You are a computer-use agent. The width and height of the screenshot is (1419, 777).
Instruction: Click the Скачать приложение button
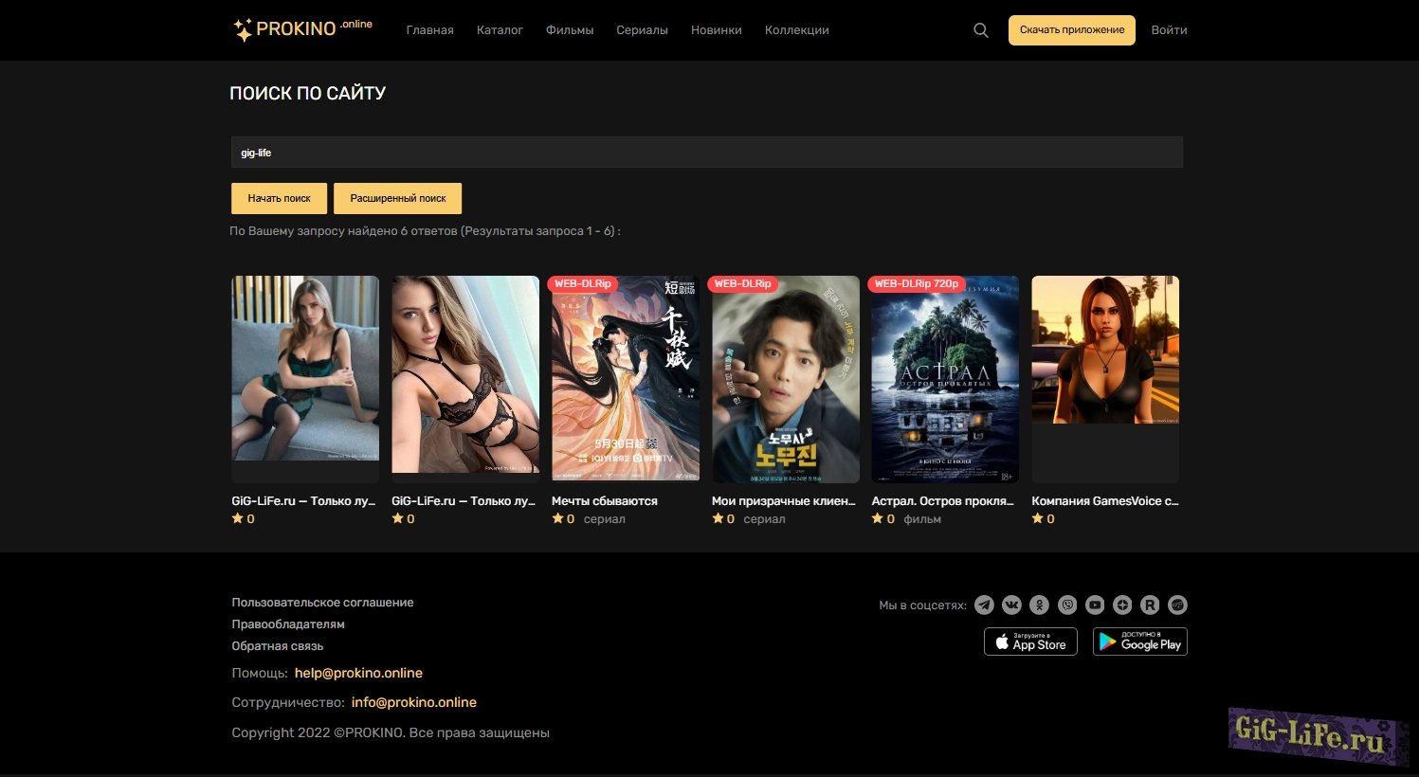1071,30
